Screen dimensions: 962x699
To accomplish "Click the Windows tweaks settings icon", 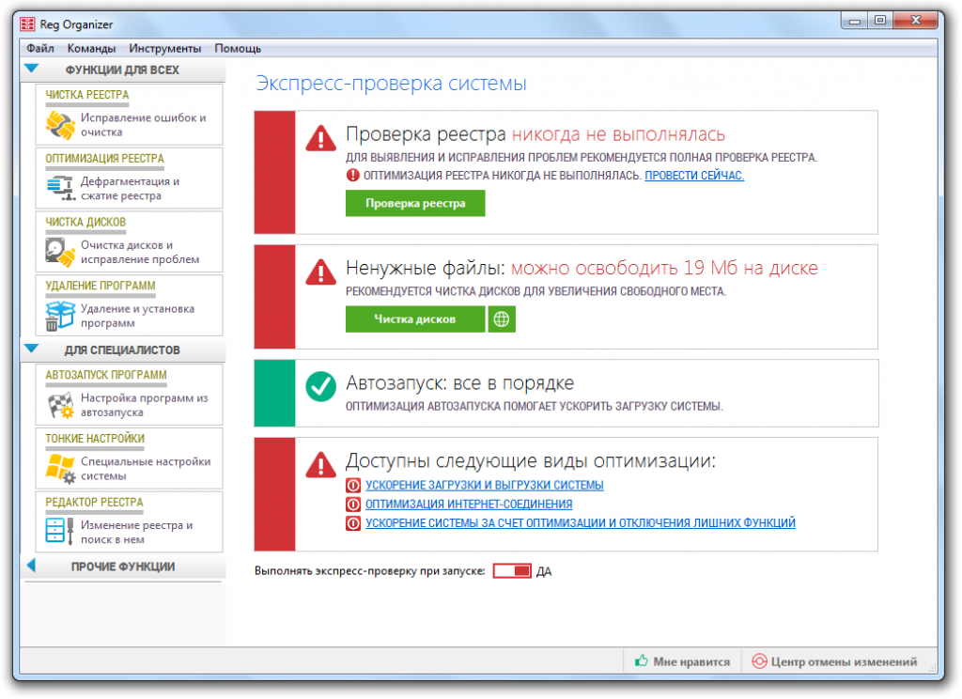I will (60, 469).
